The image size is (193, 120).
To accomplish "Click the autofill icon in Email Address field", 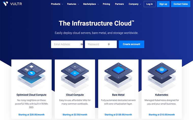I will click(x=82, y=44).
